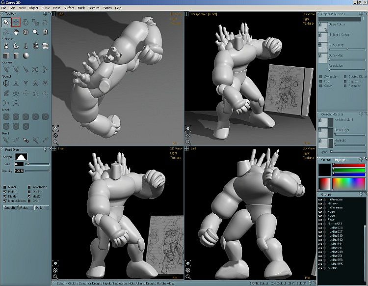368x286 pixels.
Task: Open 3D View mode dropdown in Perspective viewport
Action: [x=308, y=14]
